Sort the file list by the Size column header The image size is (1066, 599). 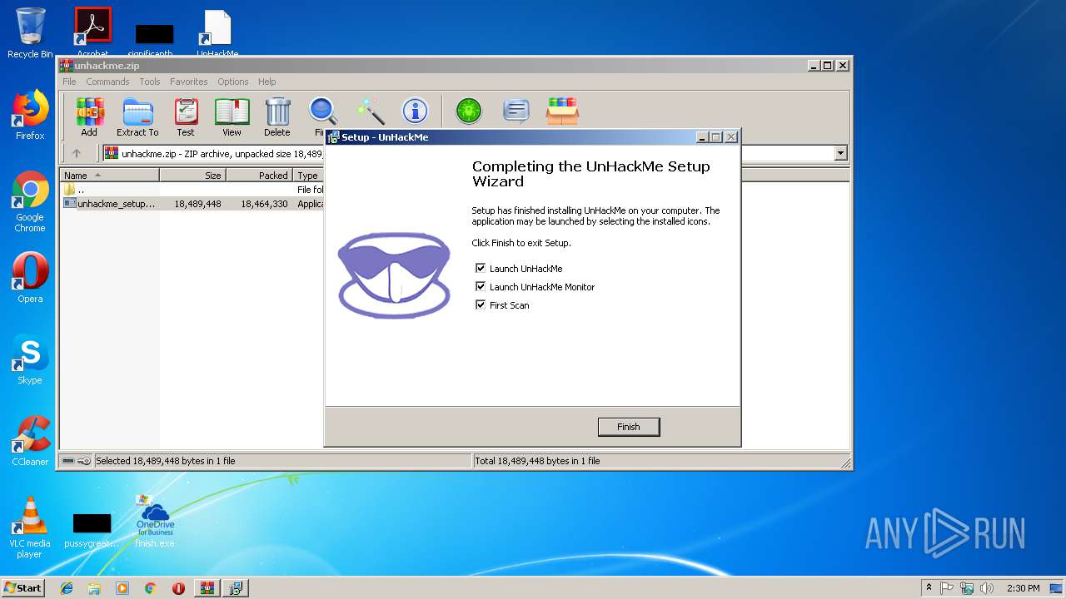click(192, 176)
